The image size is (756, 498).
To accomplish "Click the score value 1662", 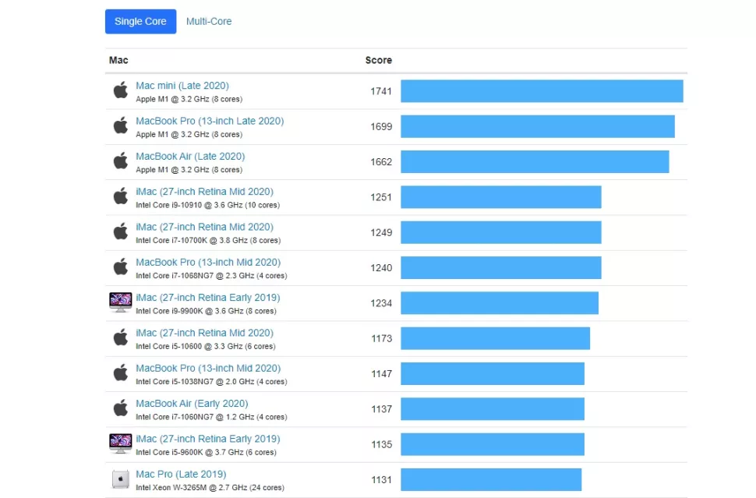I will (x=381, y=162).
